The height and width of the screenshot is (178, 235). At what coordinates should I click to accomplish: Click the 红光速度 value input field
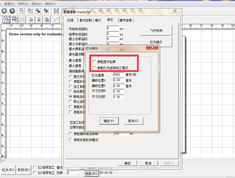[x=119, y=75]
